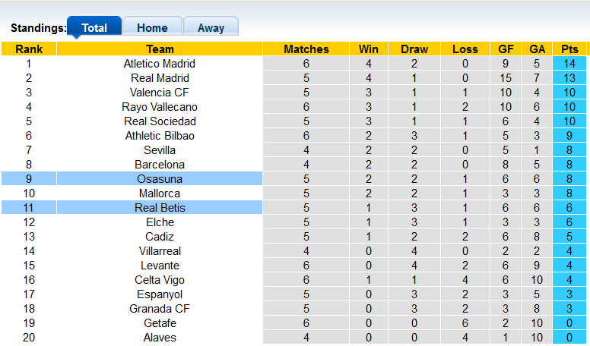Click Atletico Madrid's 14 points cell
This screenshot has height=346, width=590.
coord(569,64)
